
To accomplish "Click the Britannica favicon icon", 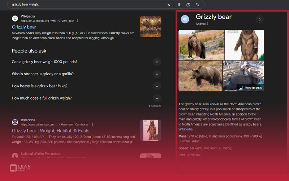I will coord(15,122).
